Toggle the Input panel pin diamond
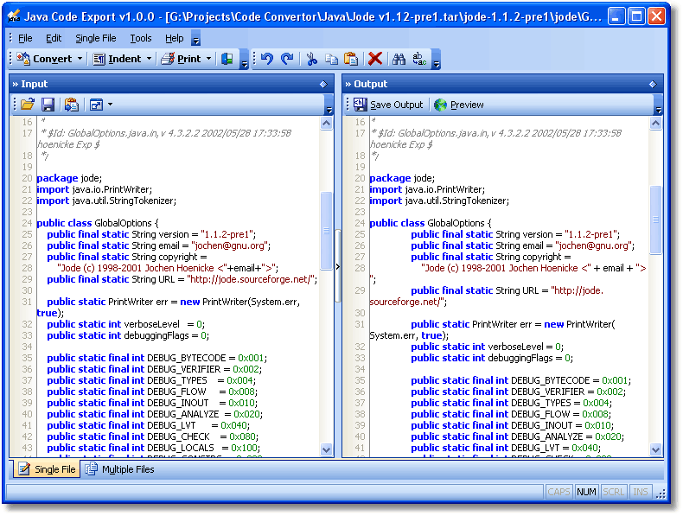683x516 pixels. pyautogui.click(x=323, y=84)
